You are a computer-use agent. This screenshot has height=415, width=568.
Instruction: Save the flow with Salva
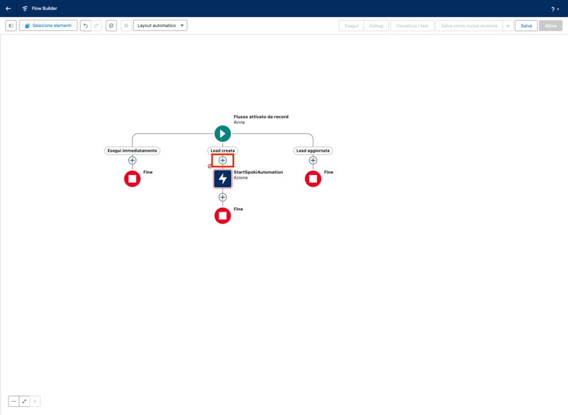526,25
